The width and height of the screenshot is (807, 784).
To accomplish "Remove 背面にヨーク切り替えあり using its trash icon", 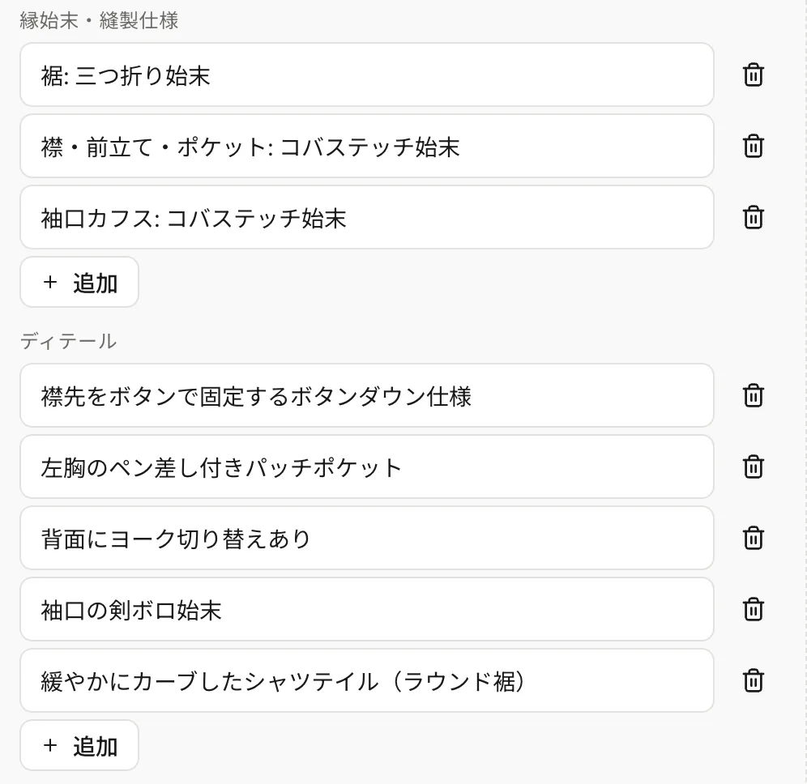I will coord(753,538).
